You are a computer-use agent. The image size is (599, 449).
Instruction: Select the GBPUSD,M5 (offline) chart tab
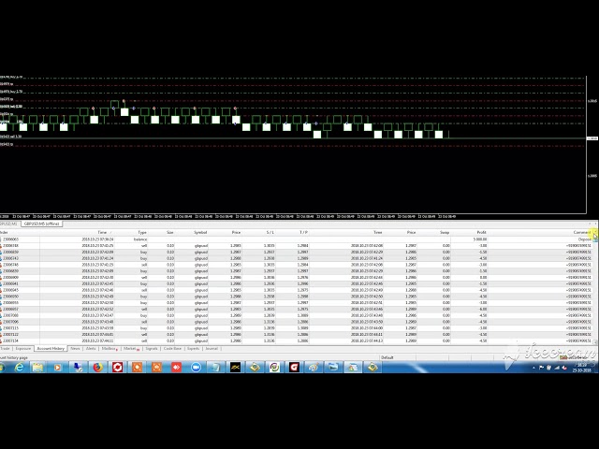click(42, 224)
